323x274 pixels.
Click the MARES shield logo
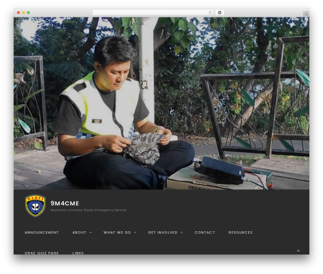point(36,205)
